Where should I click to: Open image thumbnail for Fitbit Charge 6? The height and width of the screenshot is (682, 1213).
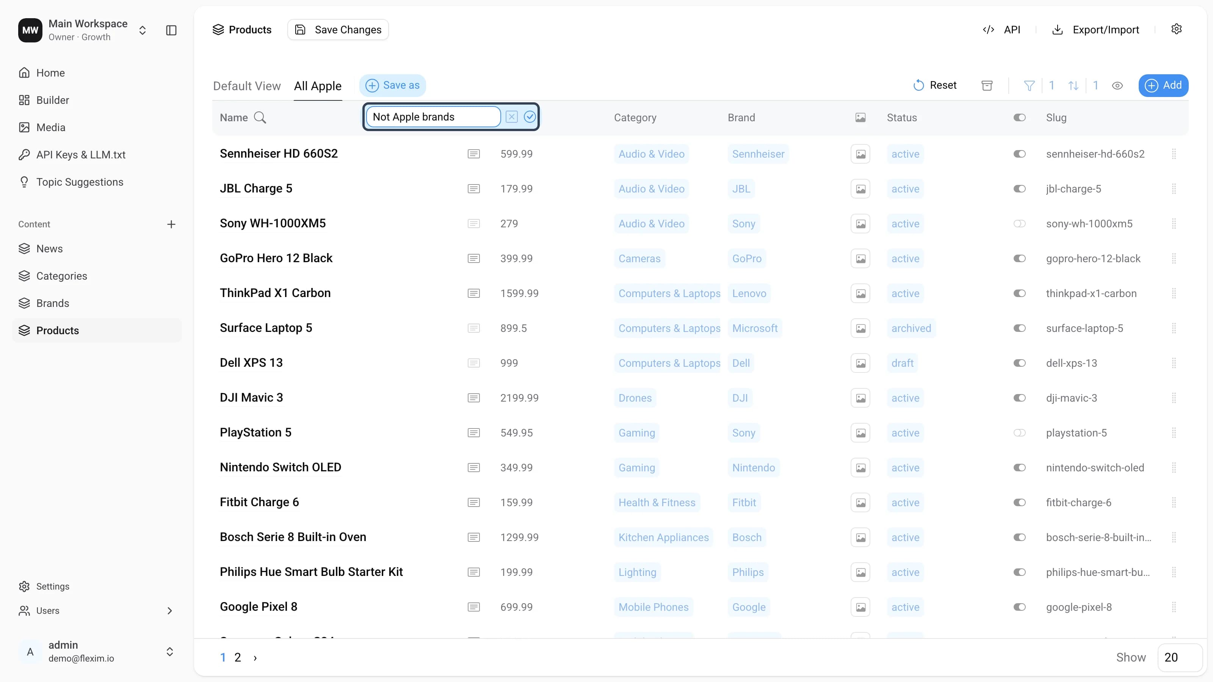click(x=860, y=502)
